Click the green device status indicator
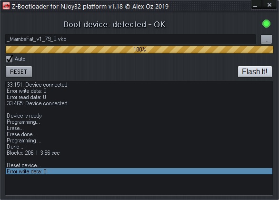 266,24
